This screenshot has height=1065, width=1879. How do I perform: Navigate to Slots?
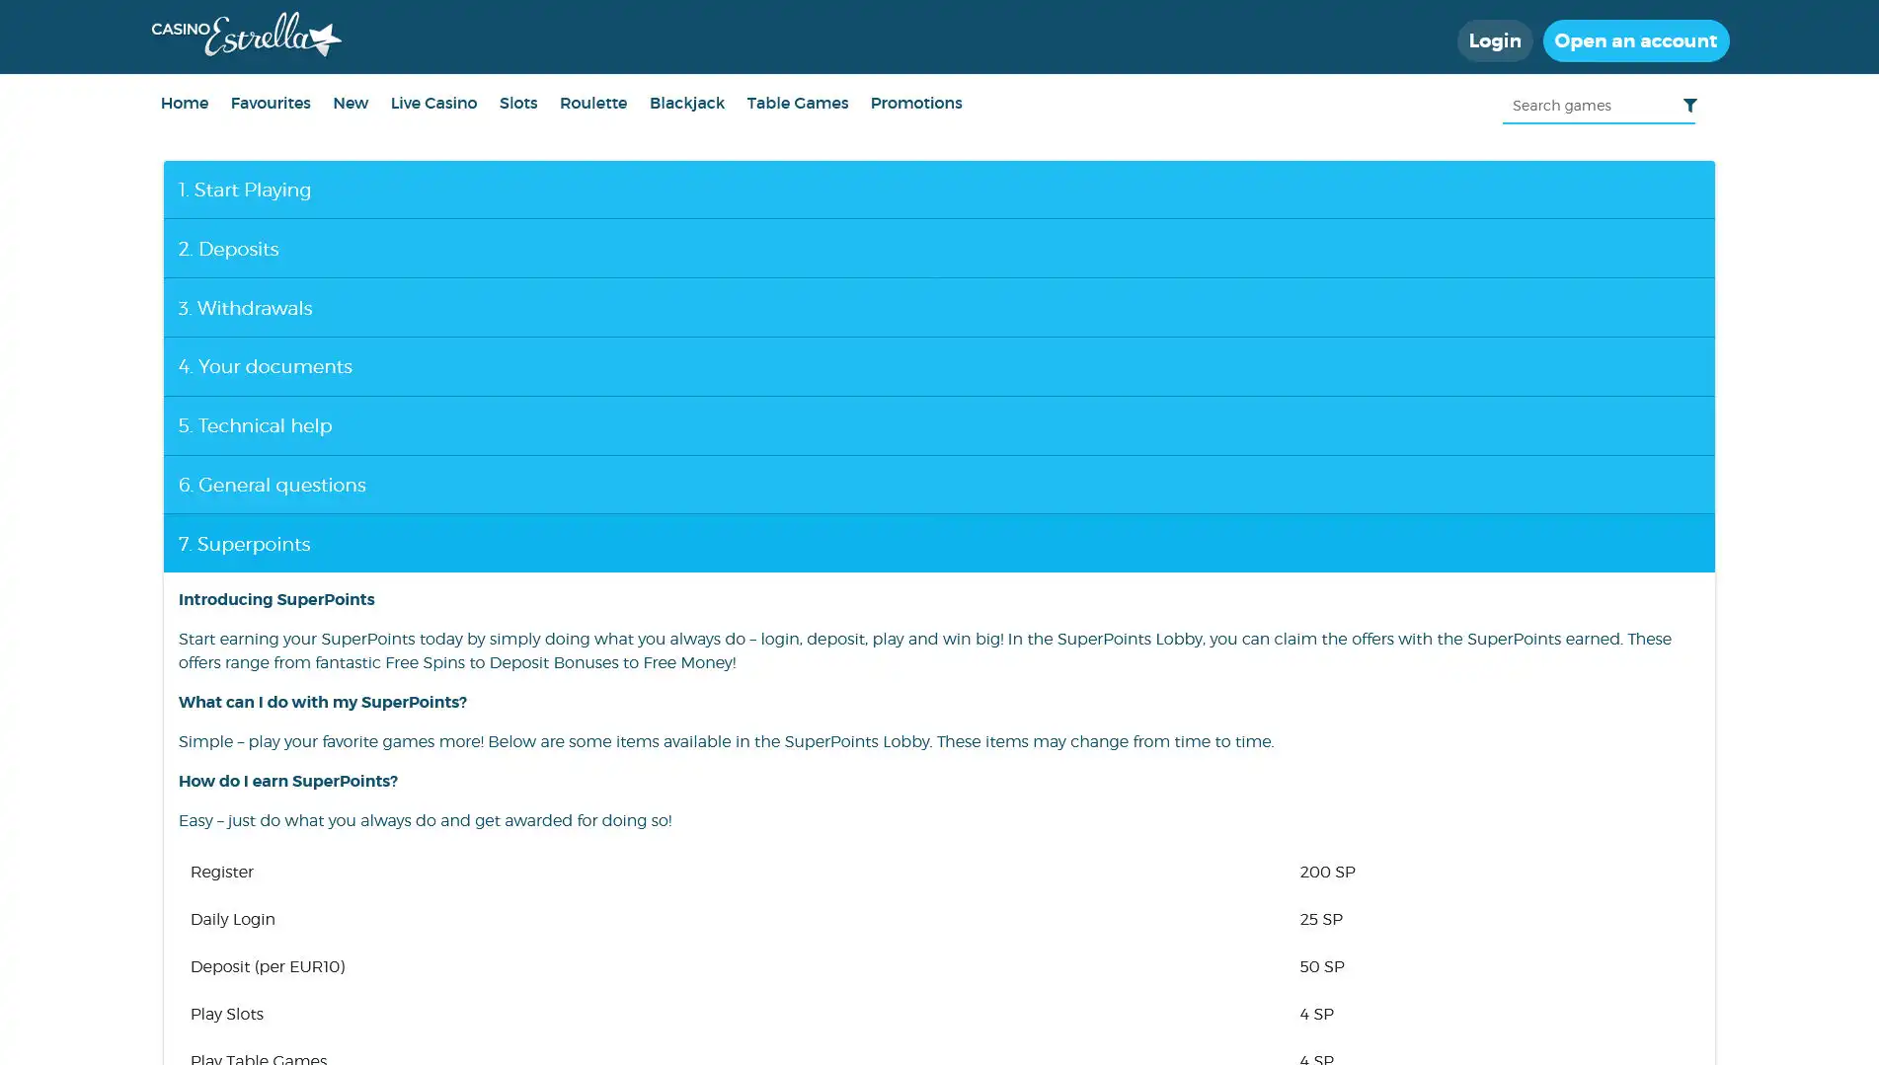click(x=518, y=104)
